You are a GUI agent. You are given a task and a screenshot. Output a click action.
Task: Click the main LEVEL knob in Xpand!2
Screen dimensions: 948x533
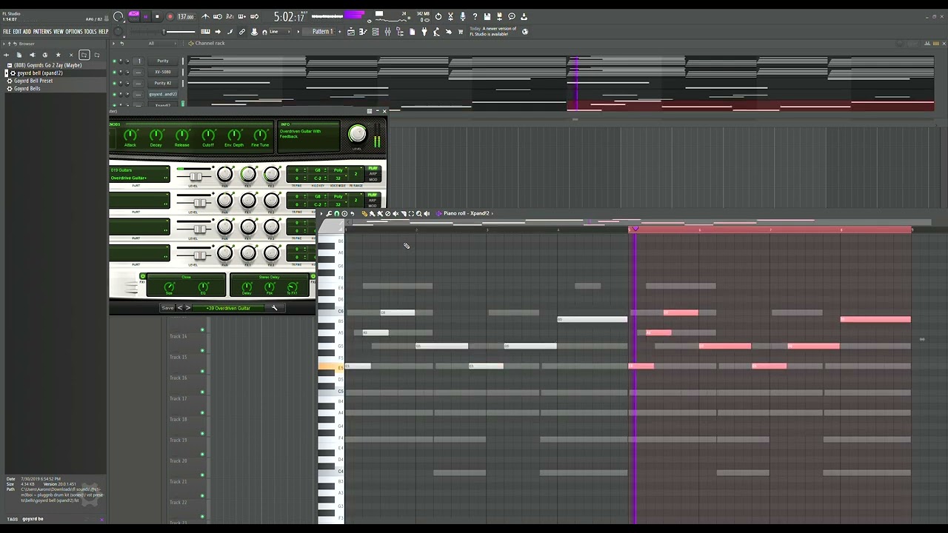pyautogui.click(x=357, y=133)
